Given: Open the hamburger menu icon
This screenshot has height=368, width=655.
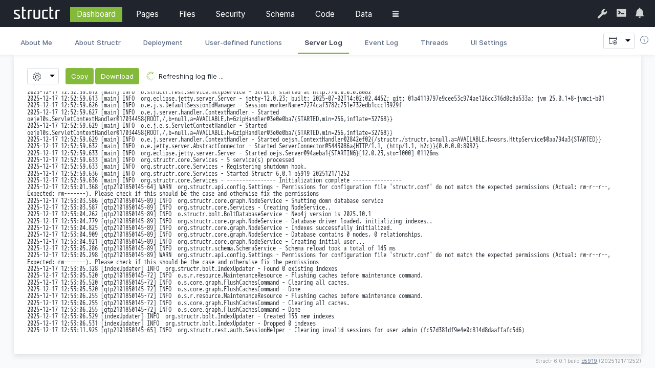Looking at the screenshot, I should pyautogui.click(x=396, y=14).
